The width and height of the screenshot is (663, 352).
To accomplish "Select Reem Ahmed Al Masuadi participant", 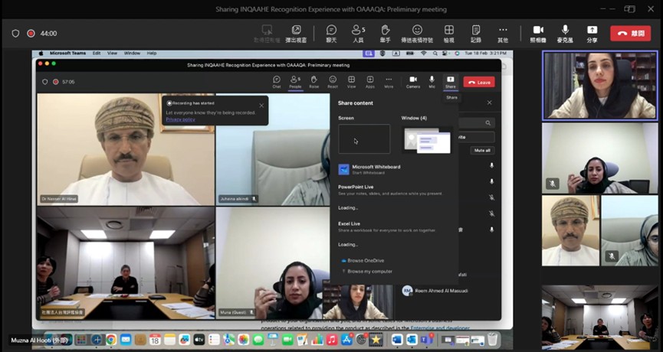I will [x=435, y=291].
